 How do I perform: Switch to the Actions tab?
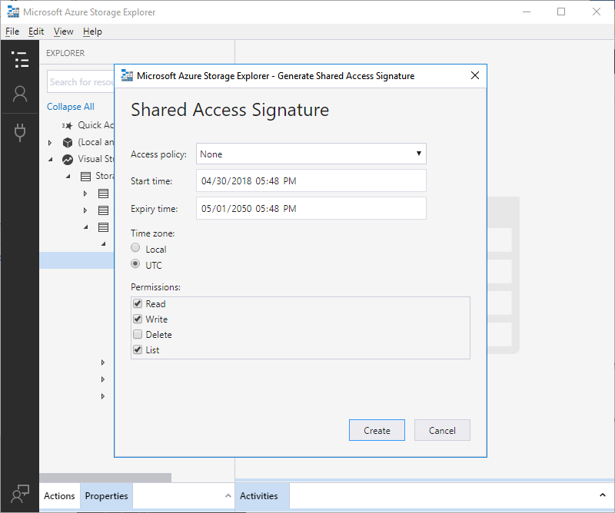click(59, 496)
